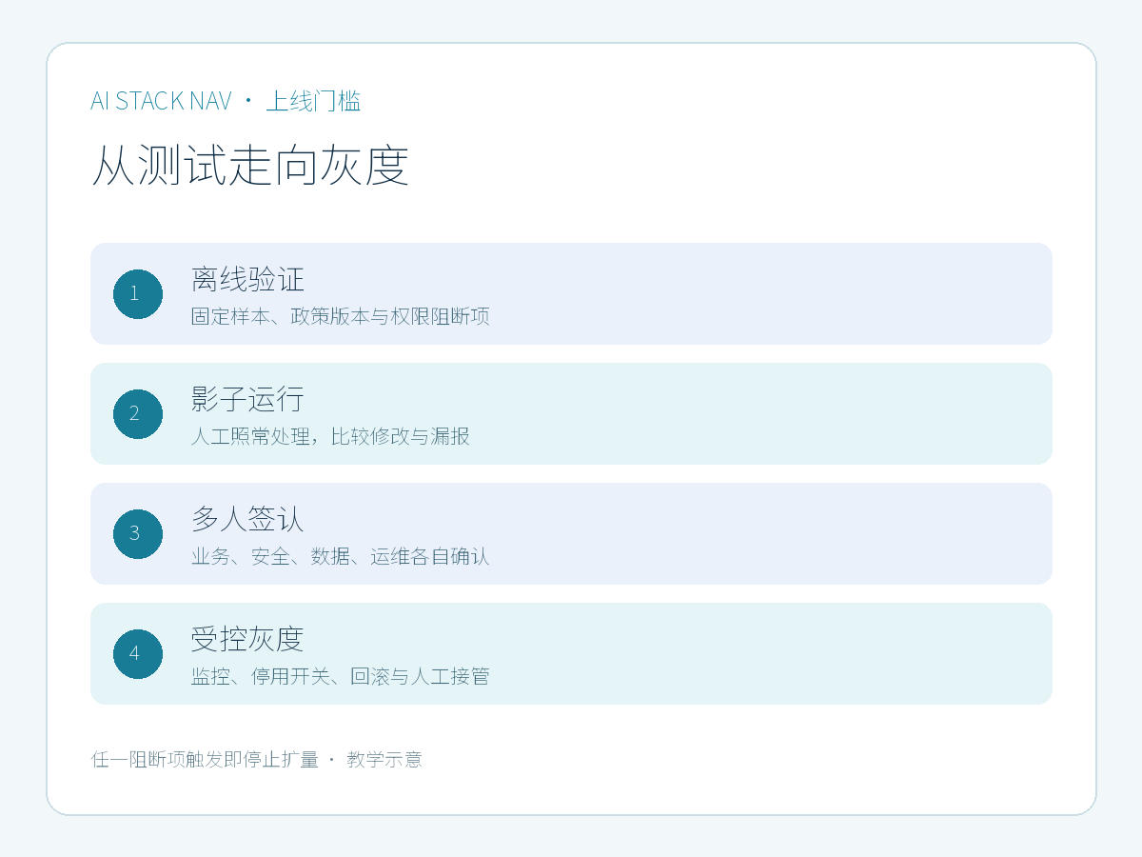The height and width of the screenshot is (857, 1142).
Task: Click the 教学示意 footer label
Action: [384, 759]
